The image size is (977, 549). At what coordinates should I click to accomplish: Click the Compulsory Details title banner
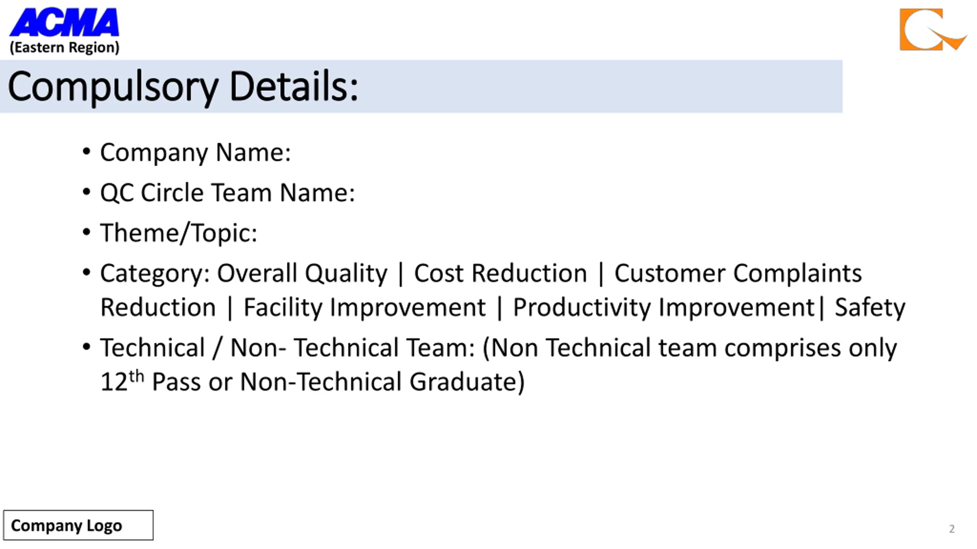point(421,86)
